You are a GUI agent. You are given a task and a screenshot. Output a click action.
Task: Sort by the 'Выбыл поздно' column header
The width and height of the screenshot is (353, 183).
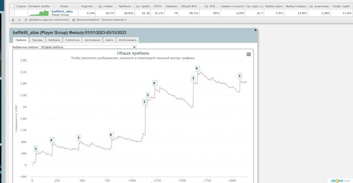(296, 7)
